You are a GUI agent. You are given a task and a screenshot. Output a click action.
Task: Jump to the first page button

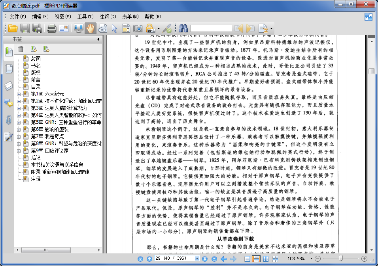click(140, 259)
